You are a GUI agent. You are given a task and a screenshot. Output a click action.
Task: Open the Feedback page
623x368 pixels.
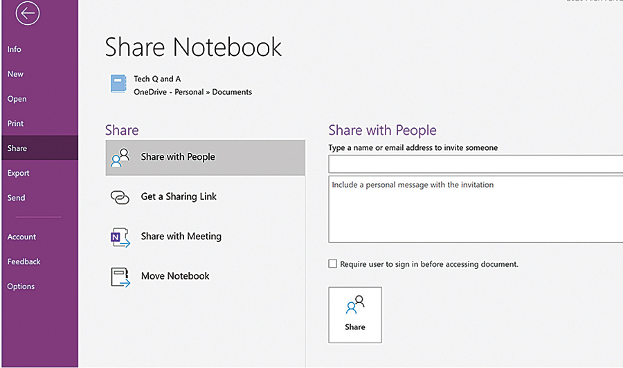(x=24, y=261)
